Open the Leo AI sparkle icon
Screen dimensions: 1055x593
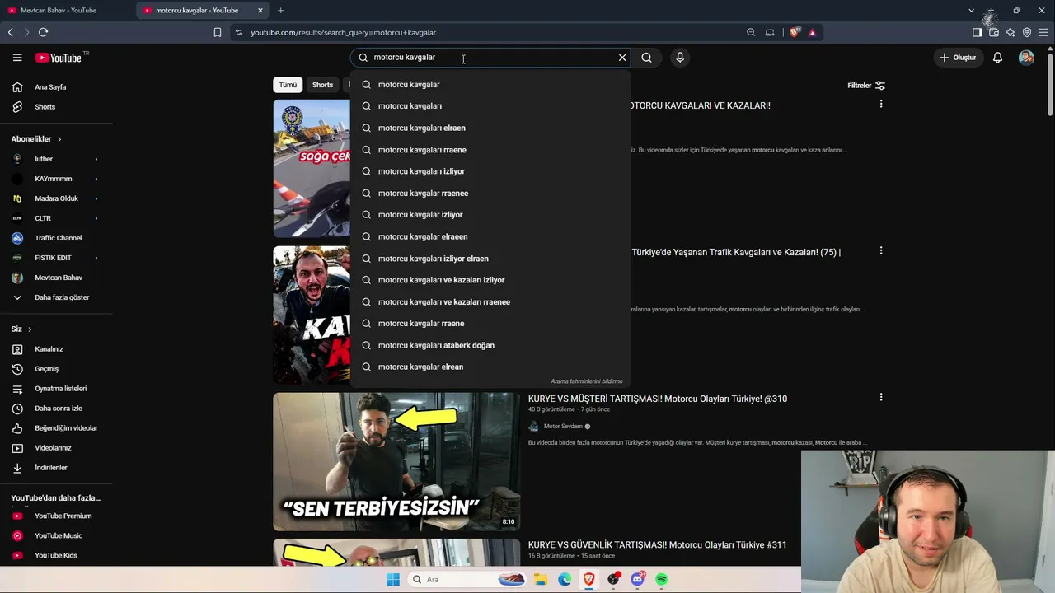pos(1010,32)
